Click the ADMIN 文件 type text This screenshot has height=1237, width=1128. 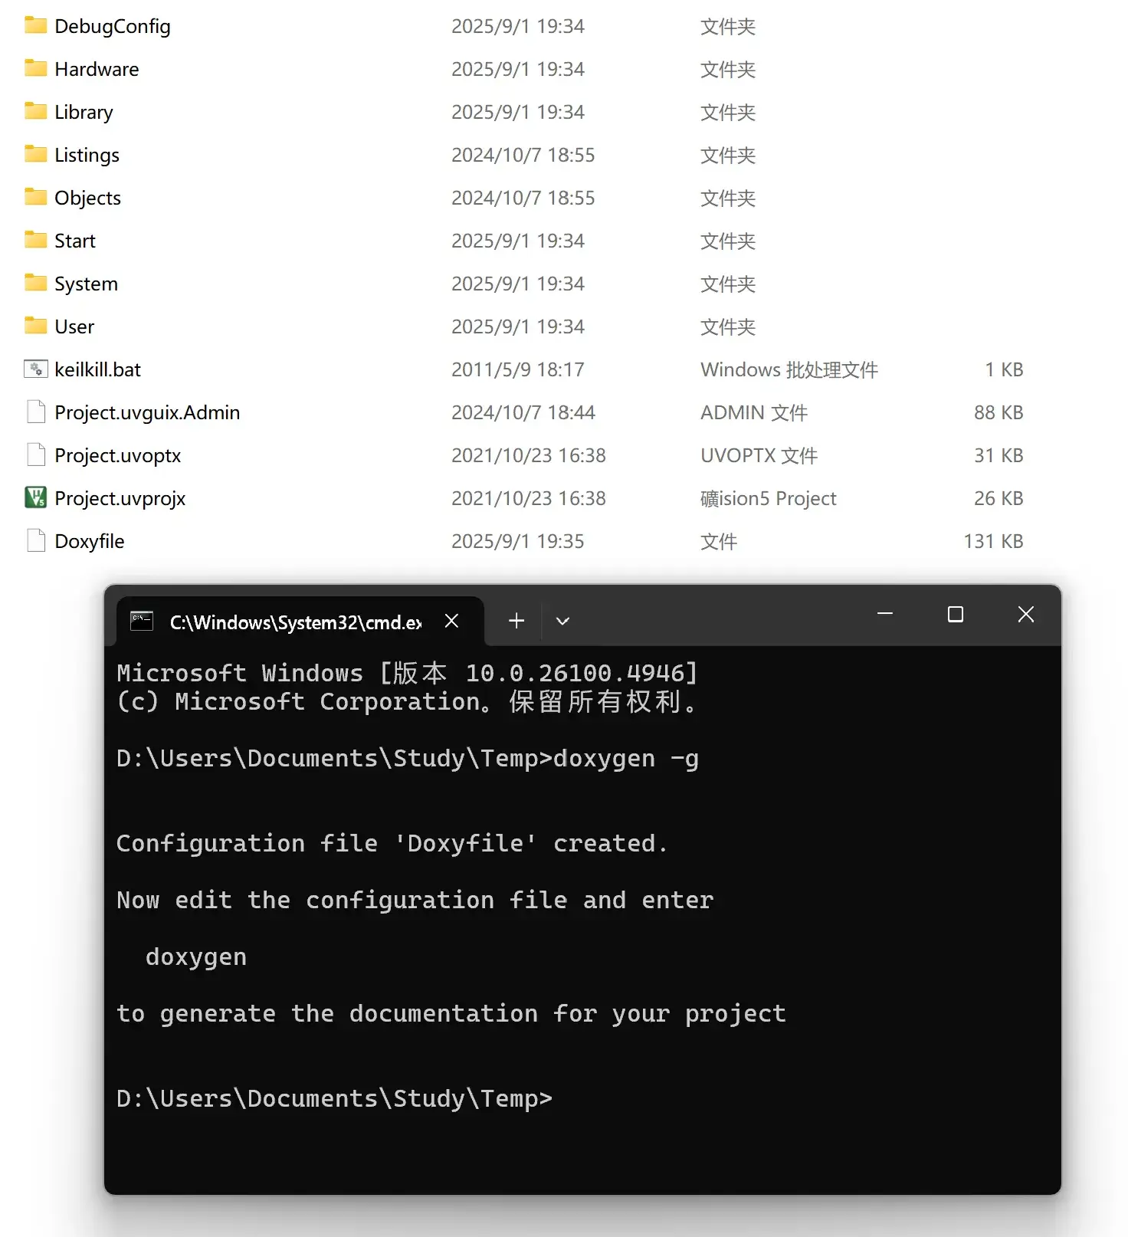754,412
